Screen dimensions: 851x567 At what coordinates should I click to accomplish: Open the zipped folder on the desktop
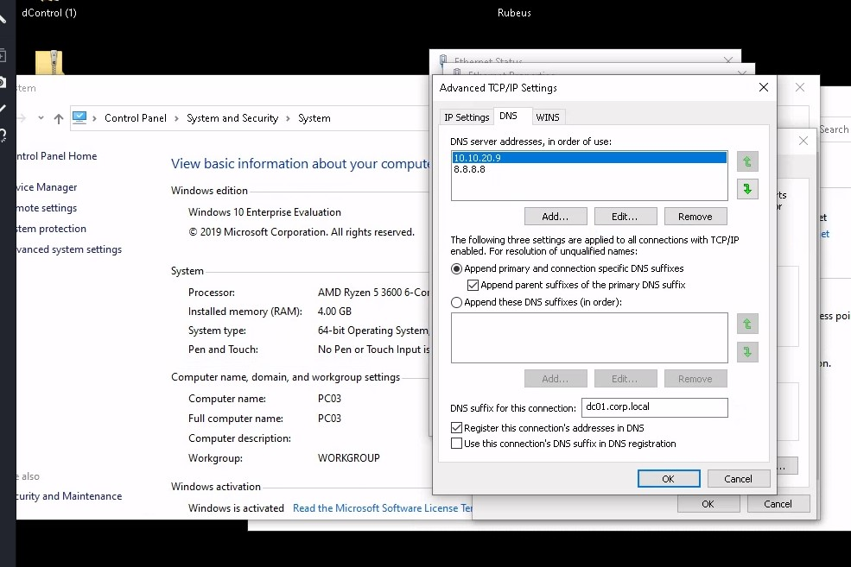coord(49,63)
